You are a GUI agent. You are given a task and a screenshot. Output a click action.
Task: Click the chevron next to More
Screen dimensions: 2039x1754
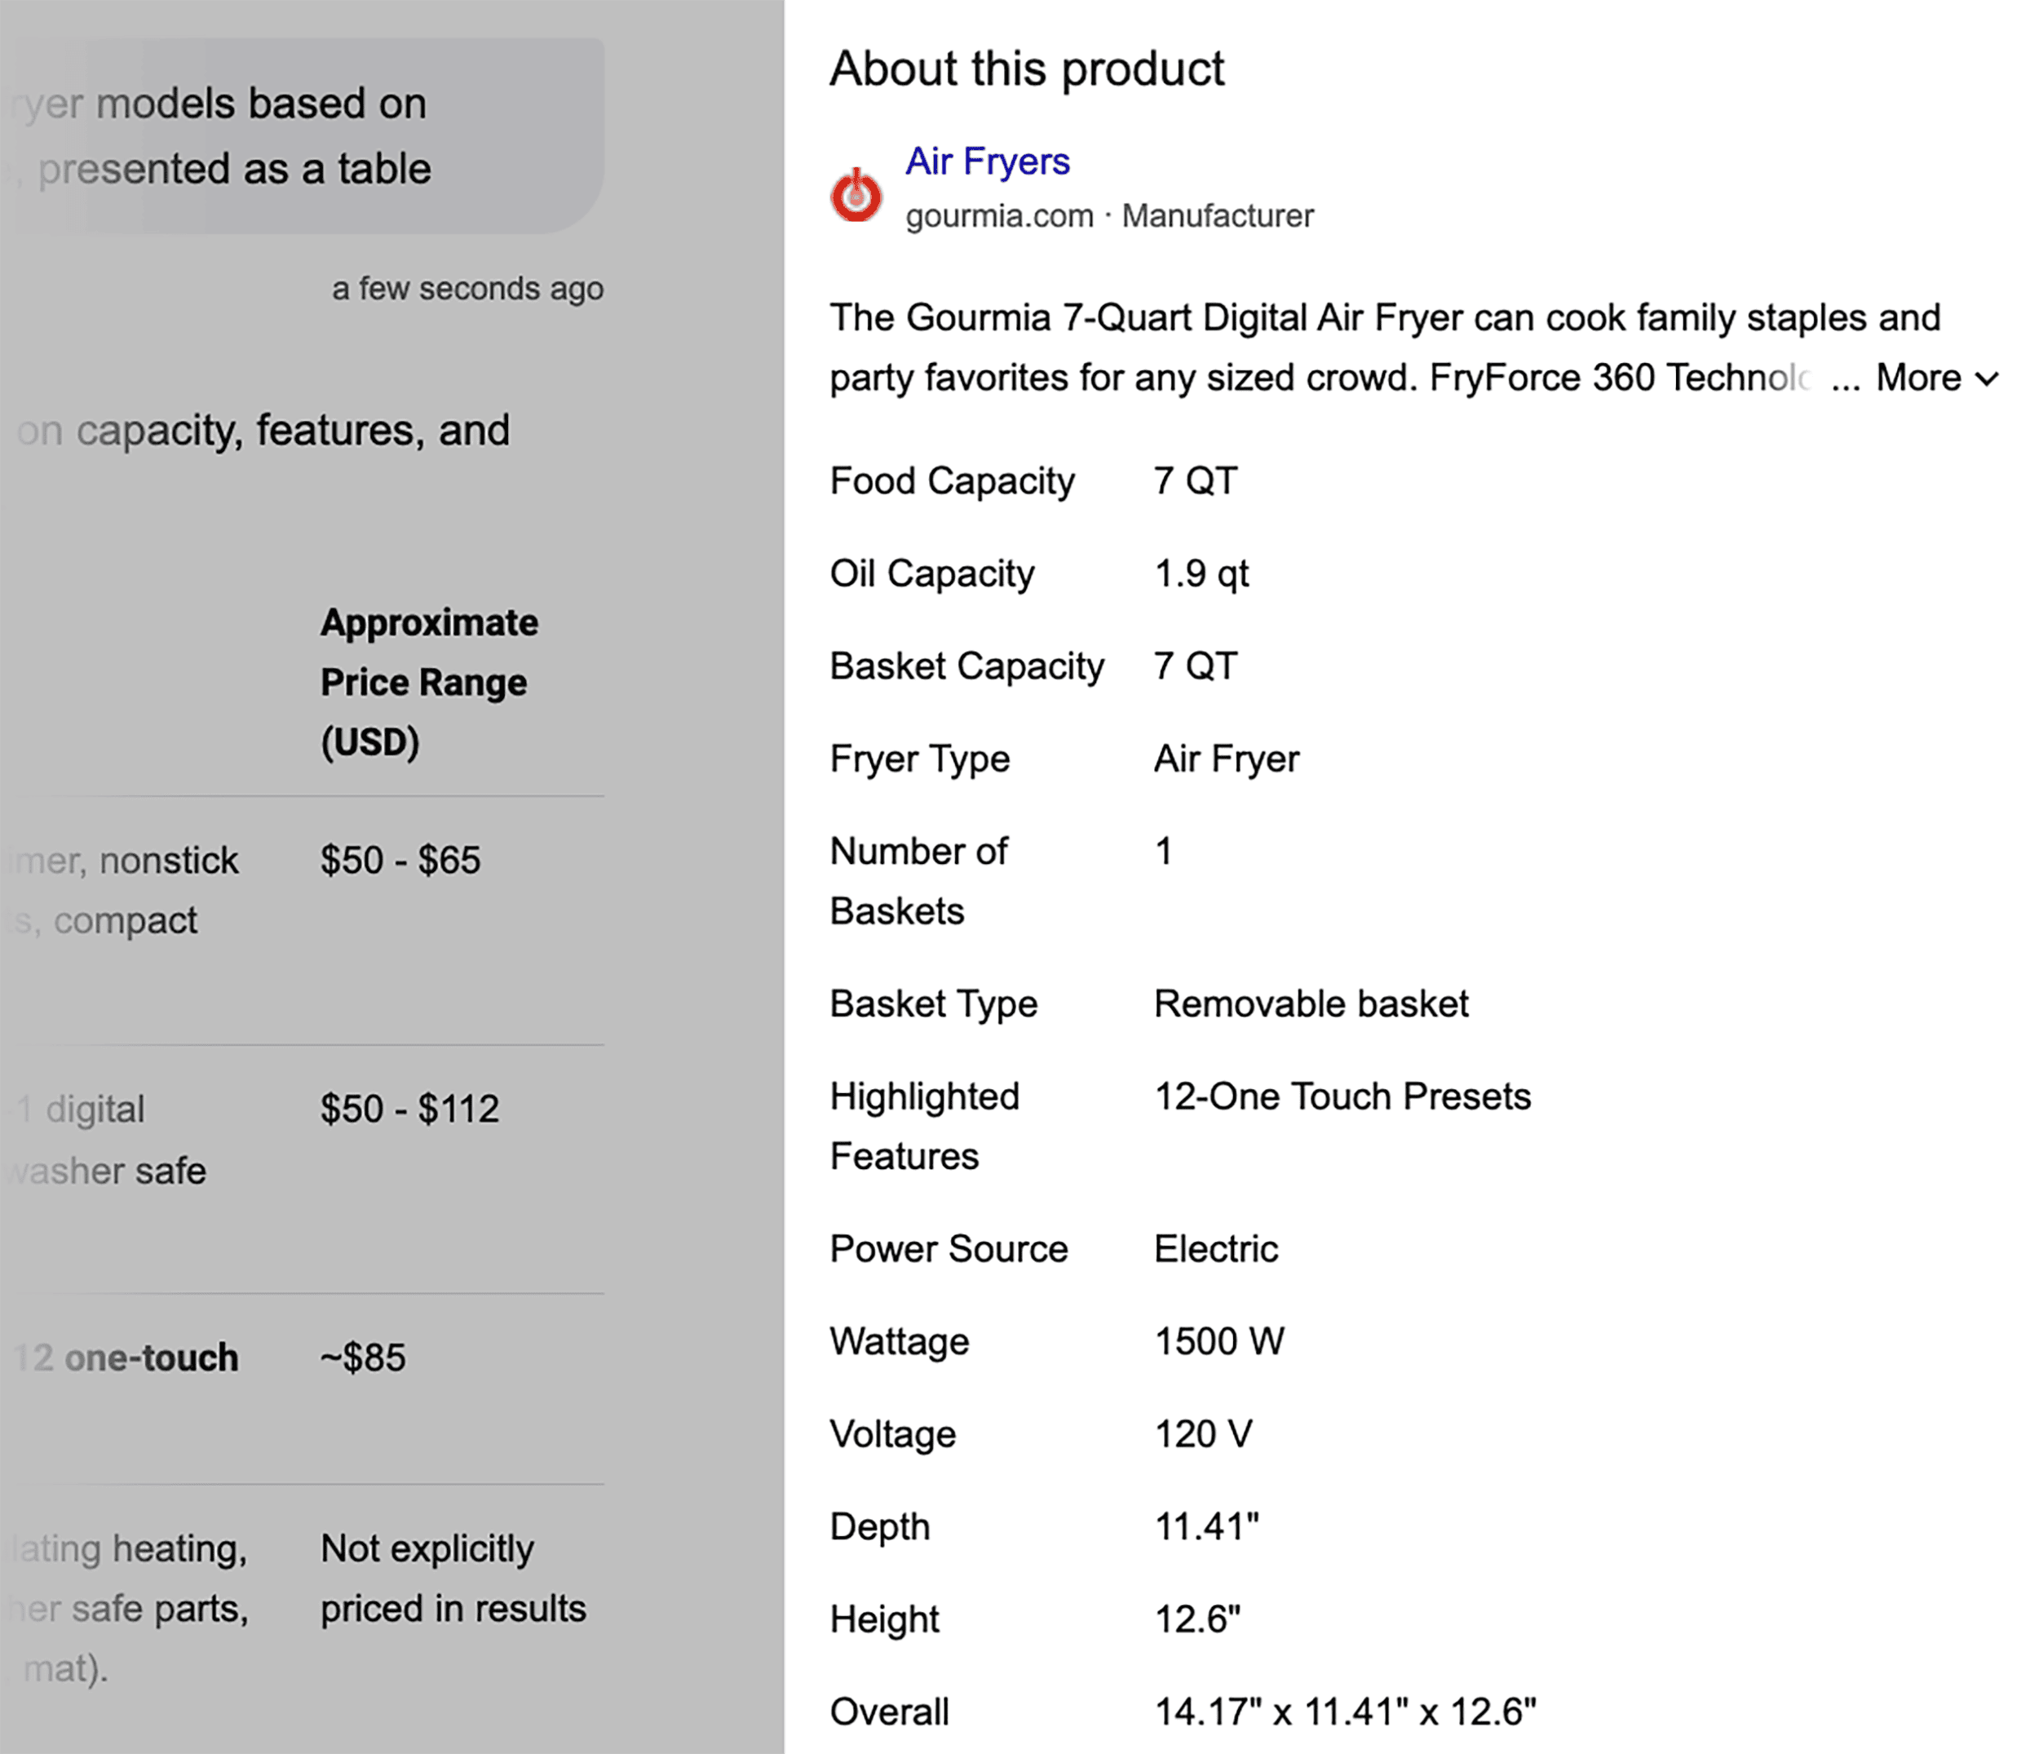pyautogui.click(x=1987, y=378)
